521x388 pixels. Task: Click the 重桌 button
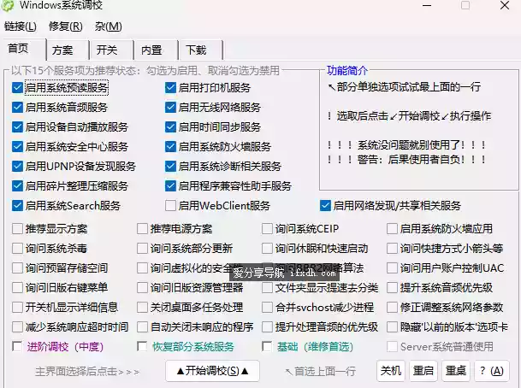[456, 371]
